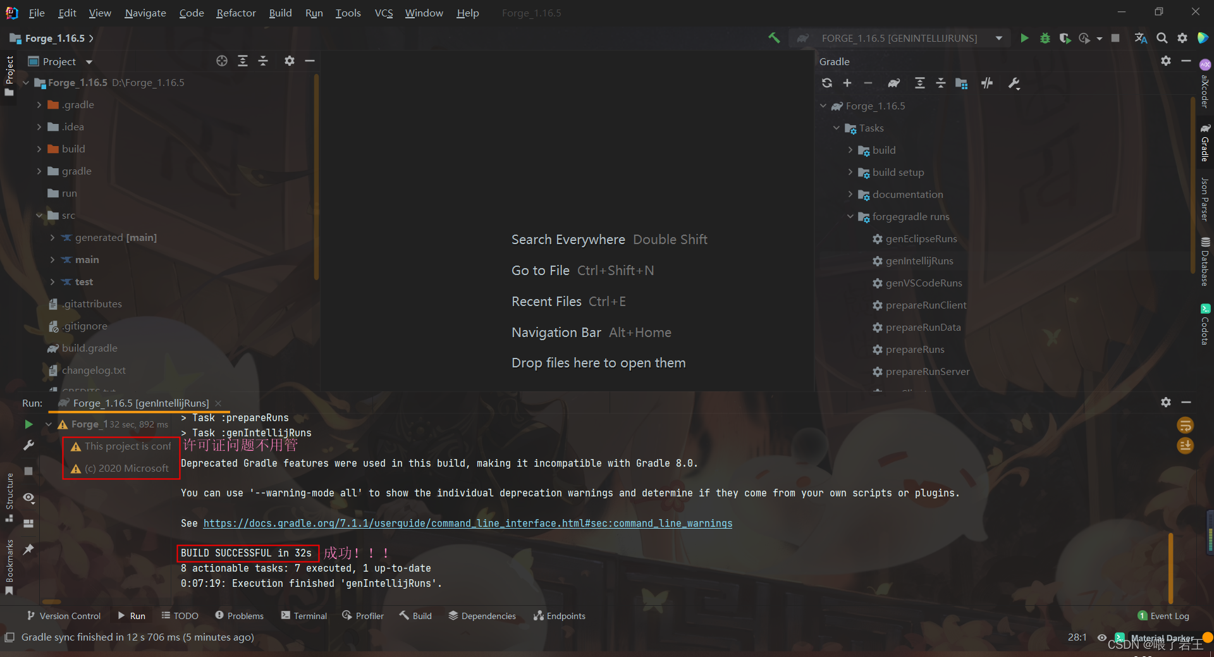Screen dimensions: 1214x657
Task: Stop the running process in top toolbar
Action: (x=1115, y=38)
